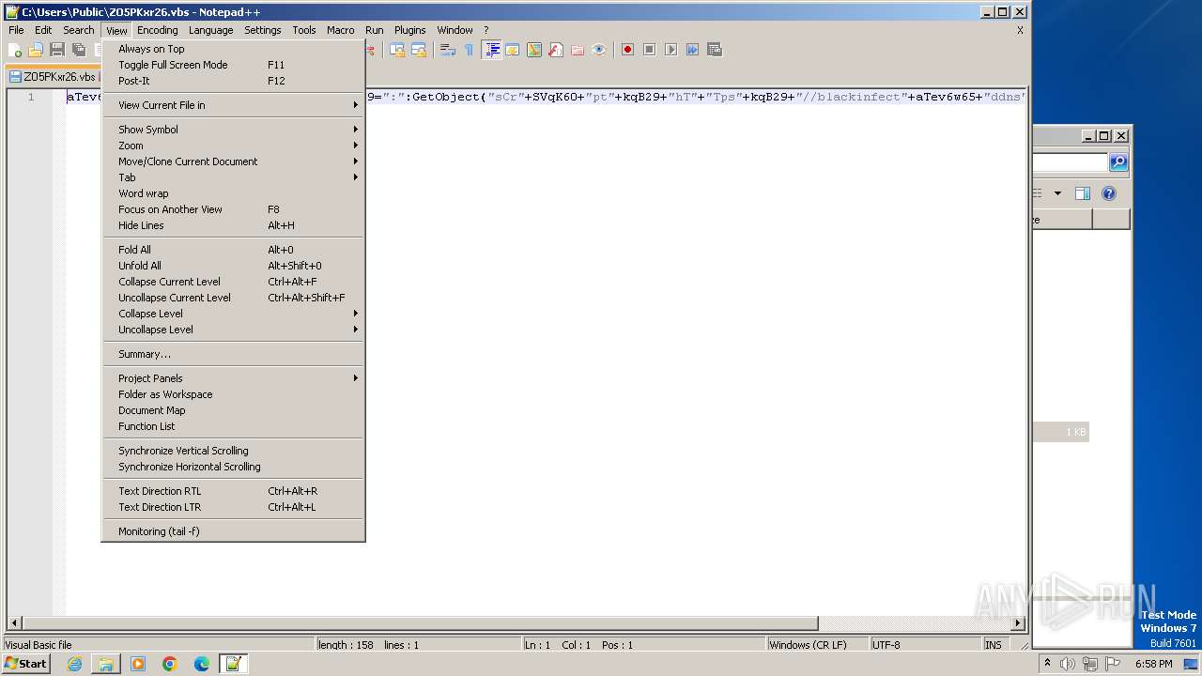Screen dimensions: 1202x676
Task: Click search input field in Explorer window
Action: tap(1070, 162)
